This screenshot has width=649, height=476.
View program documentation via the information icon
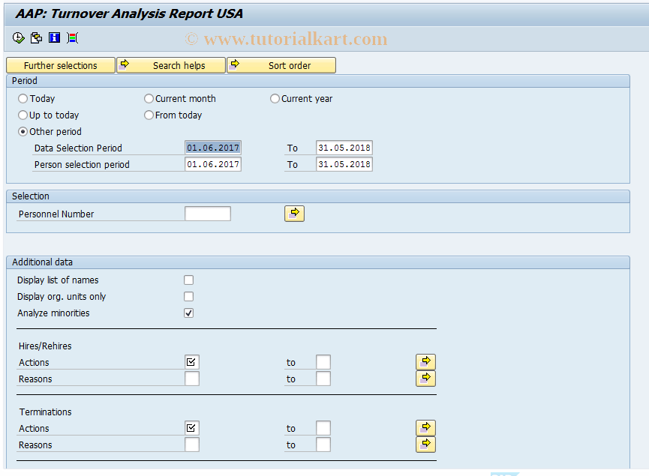(53, 37)
